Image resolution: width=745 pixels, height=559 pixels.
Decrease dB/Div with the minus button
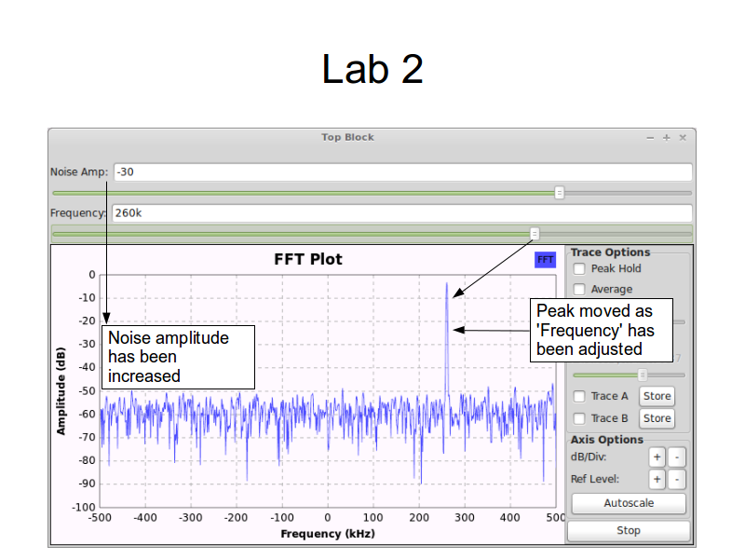676,457
